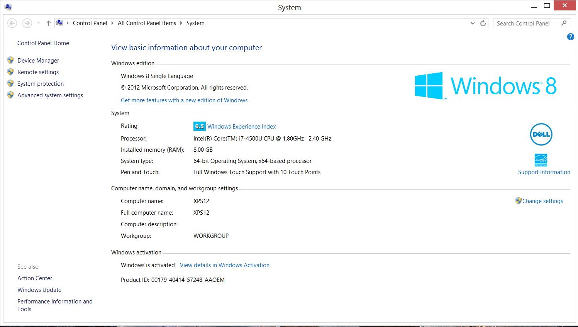This screenshot has height=327, width=578.
Task: Click the shield icon beside Device Manager
Action: (x=10, y=60)
